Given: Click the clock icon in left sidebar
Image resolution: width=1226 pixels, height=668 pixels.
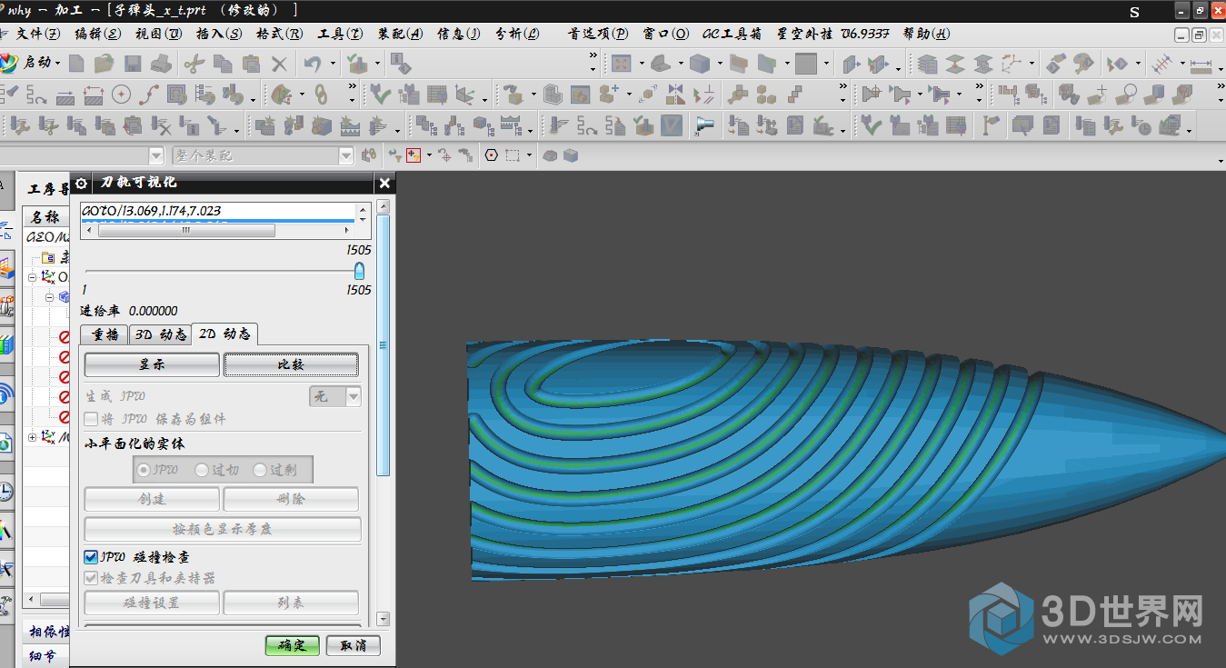Looking at the screenshot, I should (5, 492).
